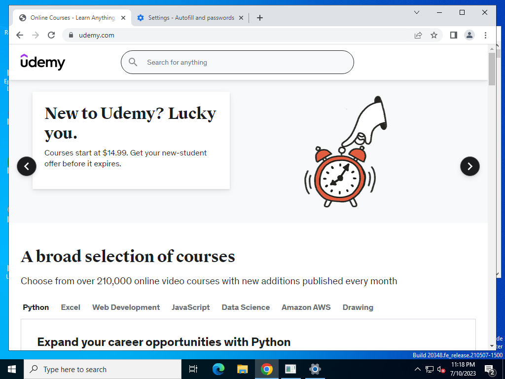
Task: Open a new browser tab
Action: (x=260, y=18)
